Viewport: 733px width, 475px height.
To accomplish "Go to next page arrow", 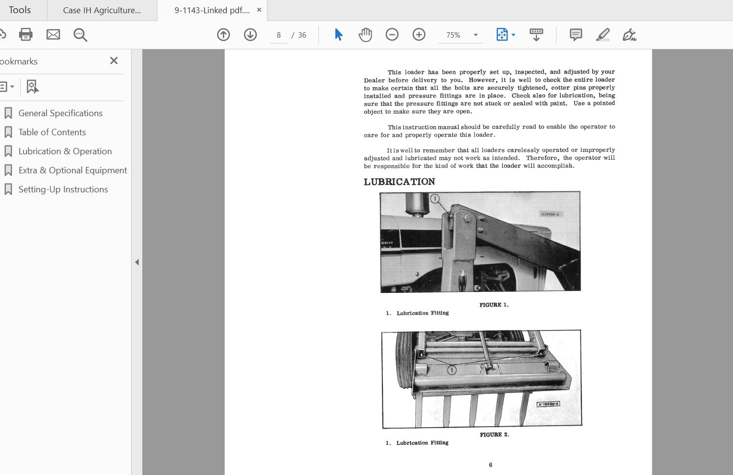I will pyautogui.click(x=250, y=35).
